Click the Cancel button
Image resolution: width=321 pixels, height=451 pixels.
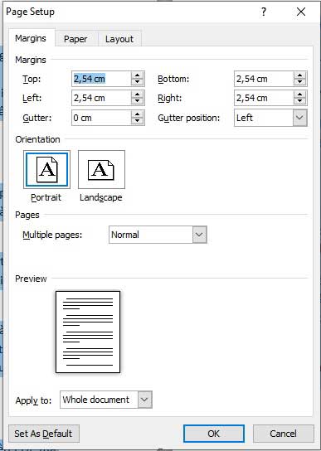(284, 434)
